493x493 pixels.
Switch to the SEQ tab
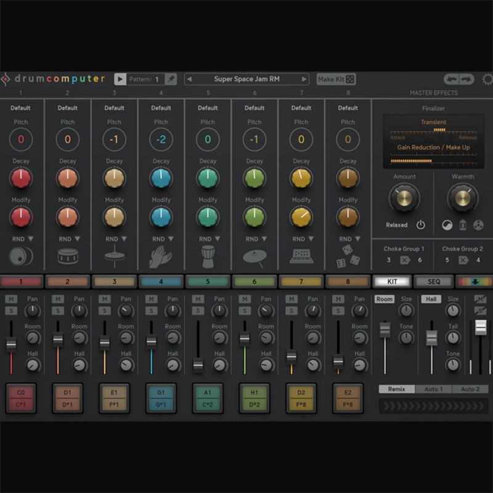(x=434, y=282)
